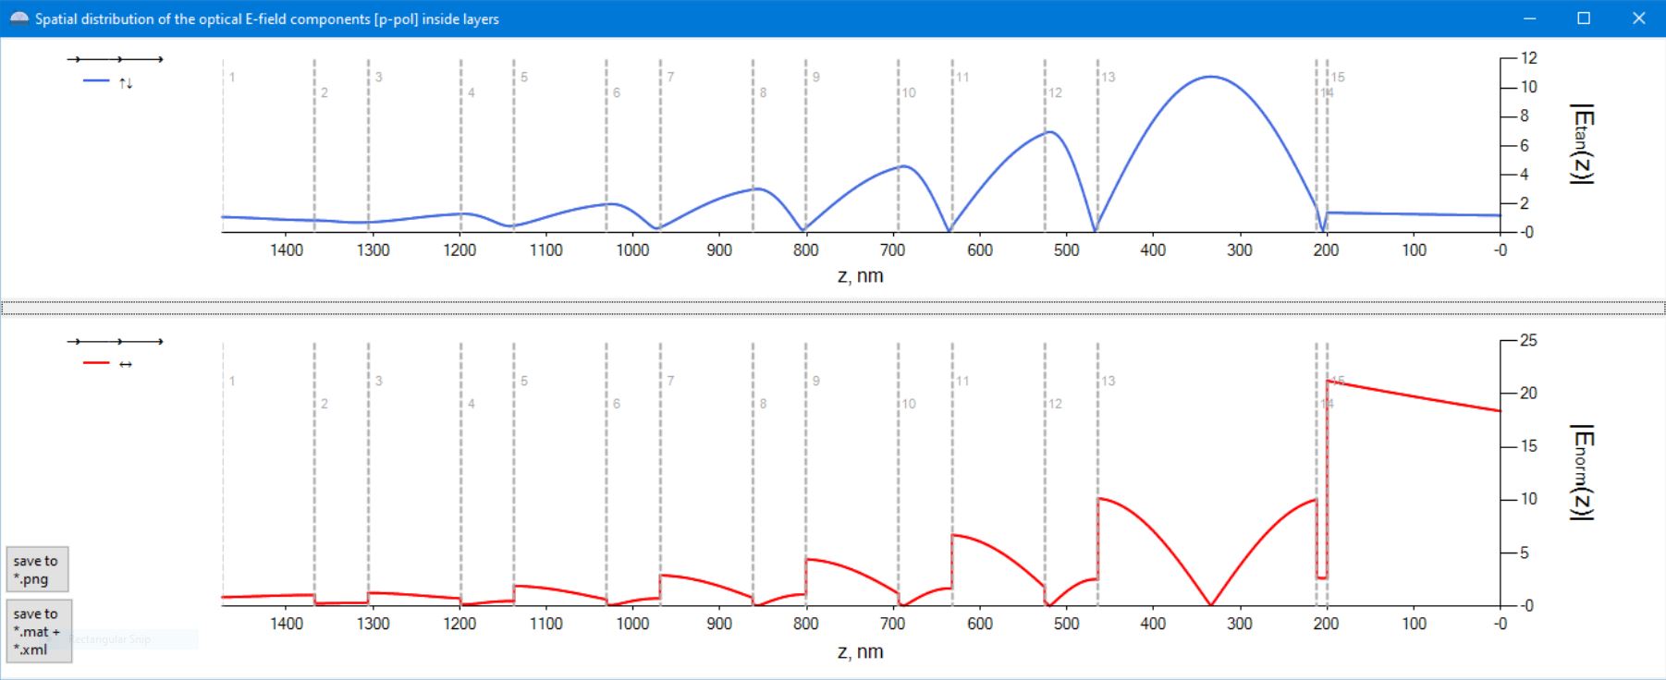Minimize the E-field distribution window
The height and width of the screenshot is (680, 1666).
1529,18
